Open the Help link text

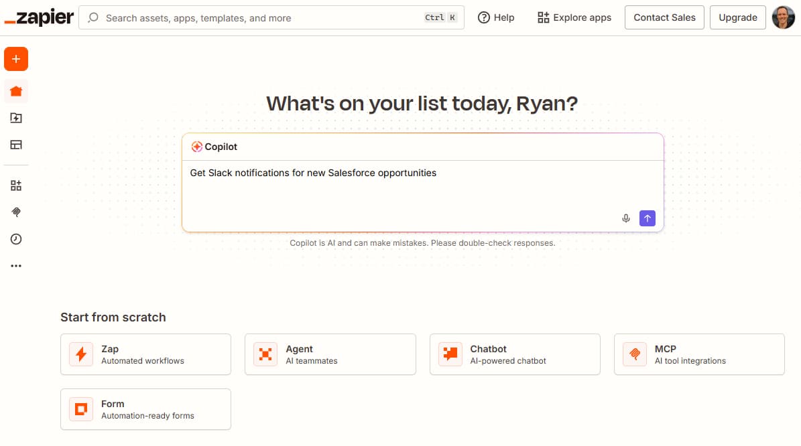[503, 17]
